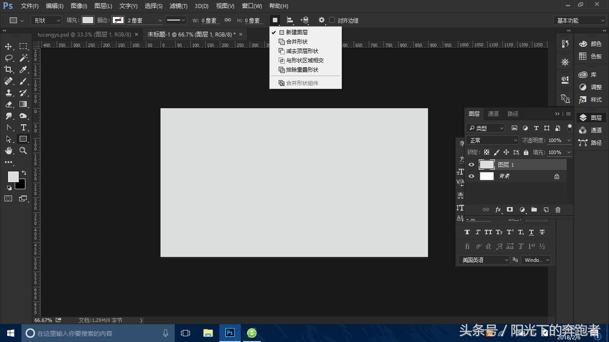Click the 填充 fill color swatch

[x=88, y=20]
